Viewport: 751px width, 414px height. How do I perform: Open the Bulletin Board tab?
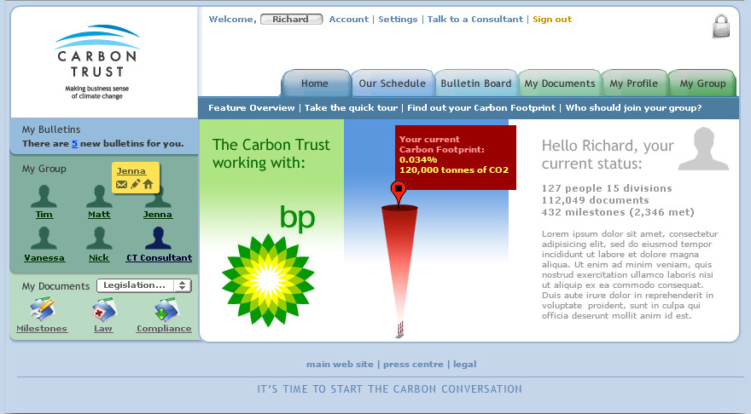tap(476, 83)
